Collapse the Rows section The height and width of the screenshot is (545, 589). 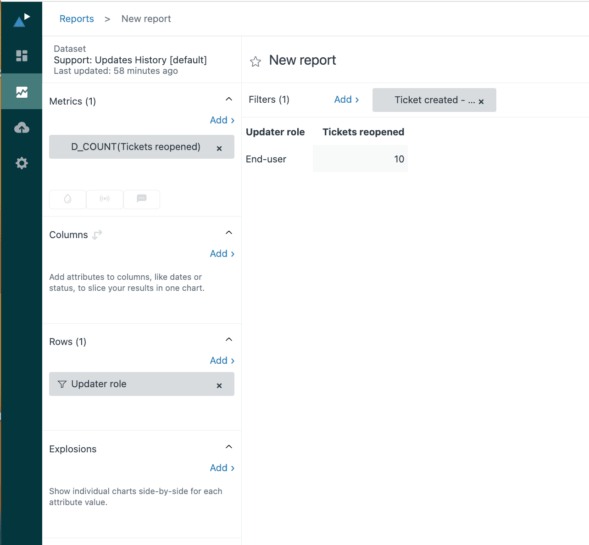coord(228,339)
